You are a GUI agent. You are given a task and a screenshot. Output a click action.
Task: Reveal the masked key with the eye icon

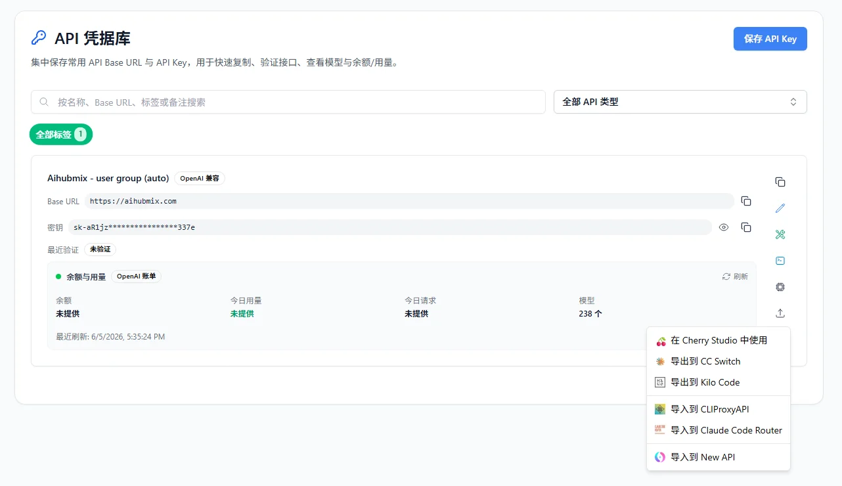click(724, 227)
